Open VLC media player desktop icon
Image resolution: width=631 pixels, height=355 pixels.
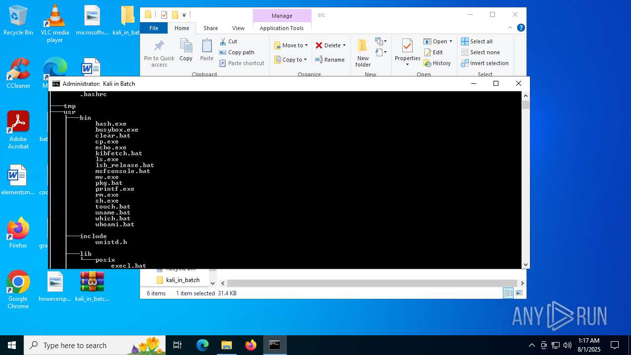55,24
